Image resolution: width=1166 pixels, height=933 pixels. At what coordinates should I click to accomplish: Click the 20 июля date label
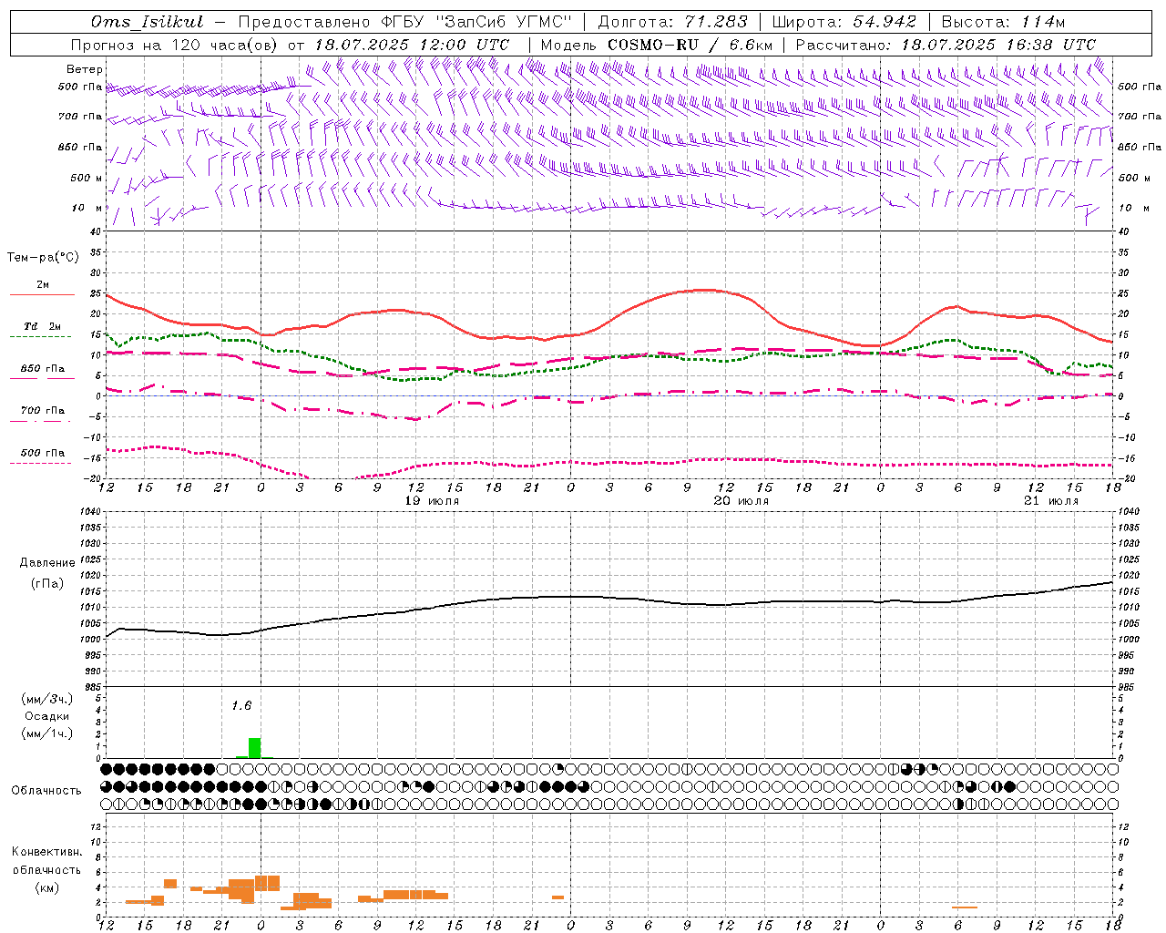(x=741, y=500)
